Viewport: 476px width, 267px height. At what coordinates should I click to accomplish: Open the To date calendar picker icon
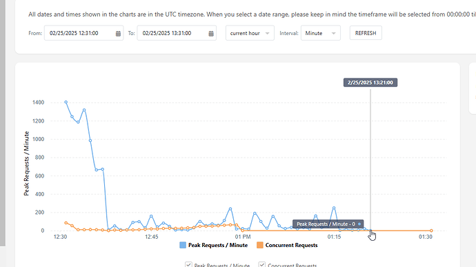click(211, 34)
